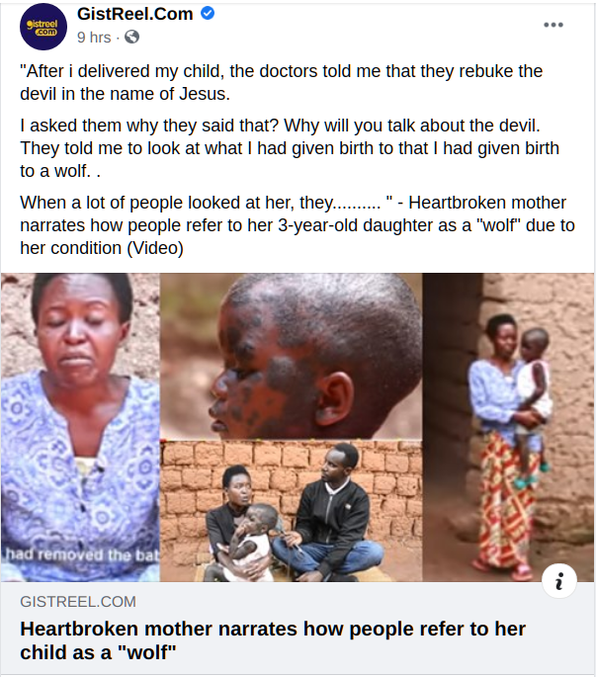Click the blue verified badge
This screenshot has height=677, width=596.
click(208, 14)
